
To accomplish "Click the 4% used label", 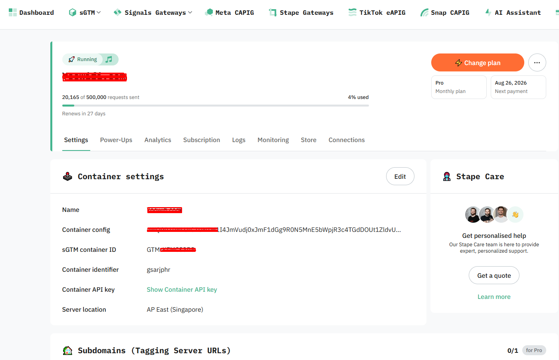I will coord(358,97).
